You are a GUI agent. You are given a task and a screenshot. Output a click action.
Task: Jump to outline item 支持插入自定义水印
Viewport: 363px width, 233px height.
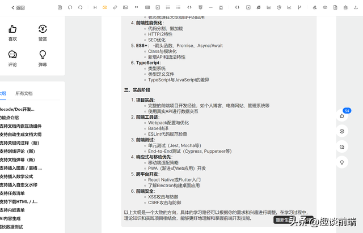pos(19,185)
